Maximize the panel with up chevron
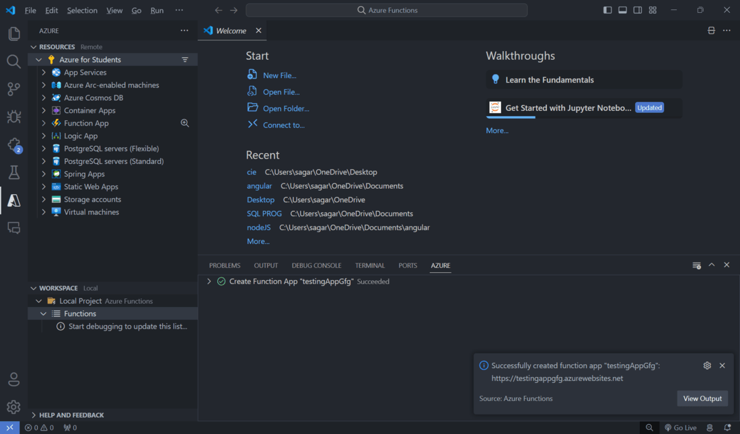This screenshot has width=740, height=434. (x=712, y=265)
